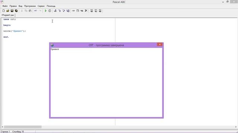The image size is (238, 133).
Task: Open a file with the folder icon
Action: tap(8, 11)
